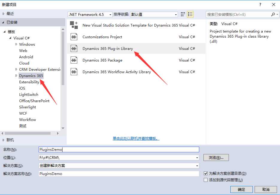Select Dynamics 365 Package template row
The width and height of the screenshot is (280, 195).
point(136,60)
